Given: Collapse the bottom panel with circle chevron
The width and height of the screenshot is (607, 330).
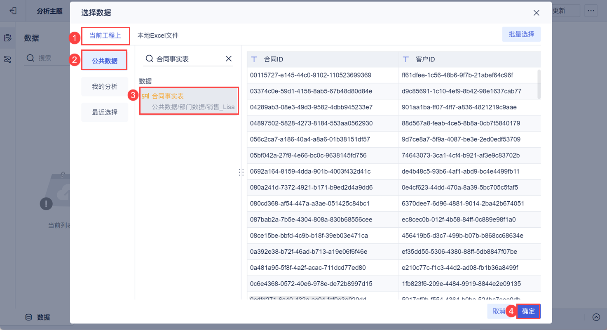Looking at the screenshot, I should click(596, 317).
